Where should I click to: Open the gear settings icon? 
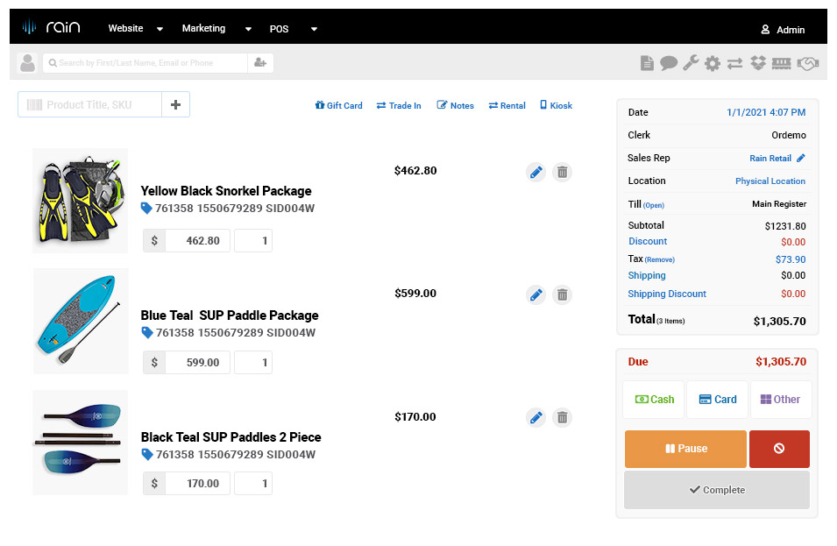713,63
